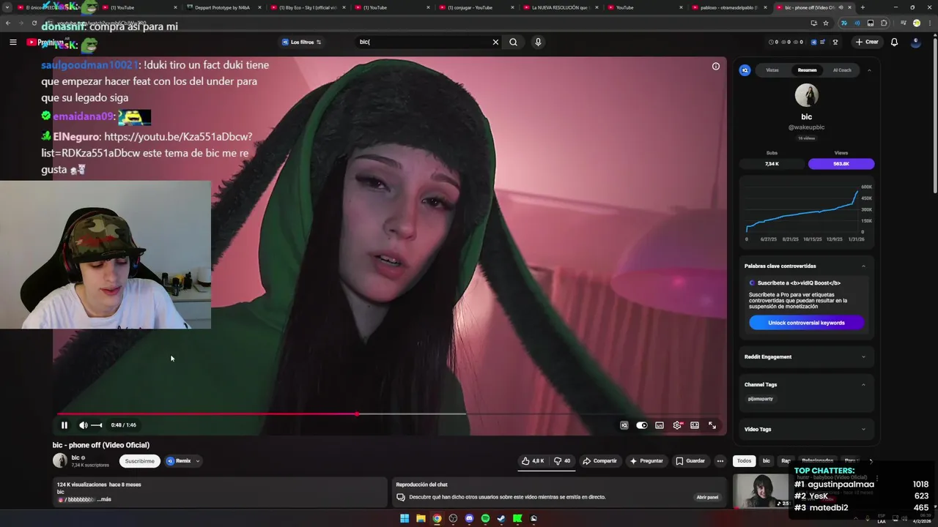
Task: Select the Views 563.8K stat toggle
Action: [841, 164]
